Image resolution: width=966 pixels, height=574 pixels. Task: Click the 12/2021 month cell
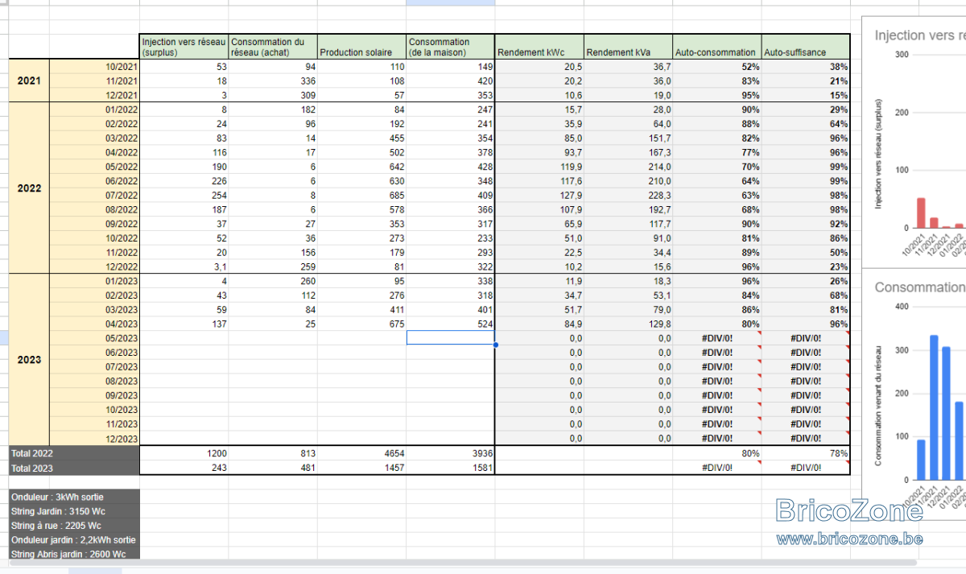(x=95, y=95)
